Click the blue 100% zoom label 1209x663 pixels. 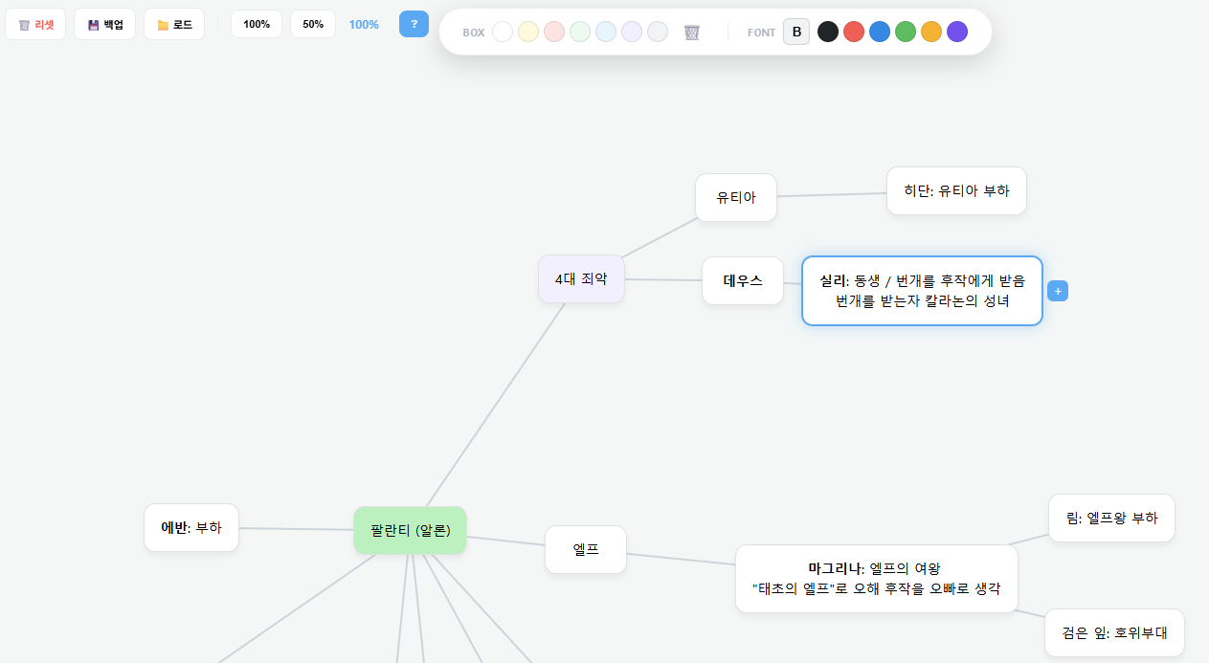[364, 24]
